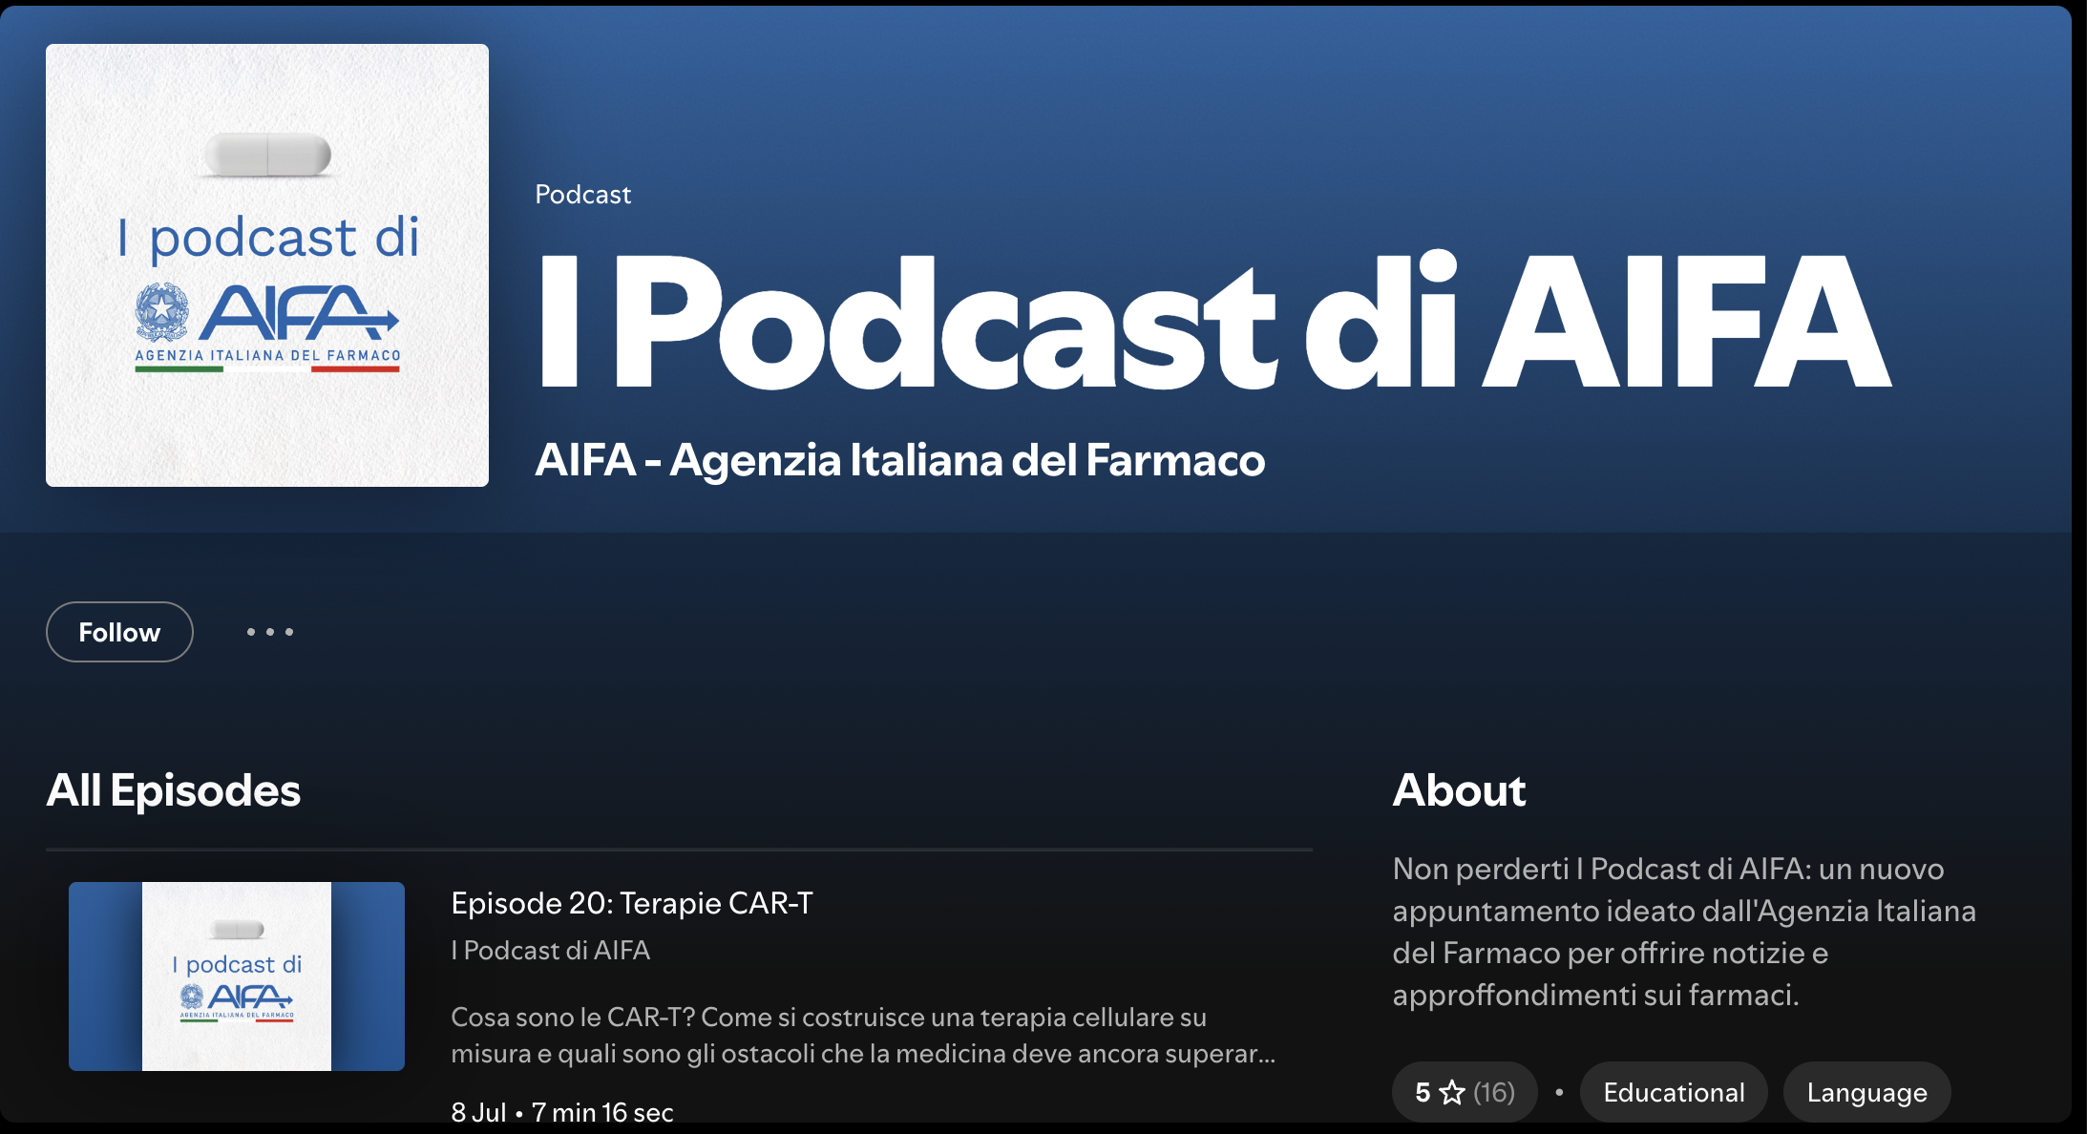Open the Language category tag
Screen dimensions: 2087x1134
[x=1866, y=1092]
